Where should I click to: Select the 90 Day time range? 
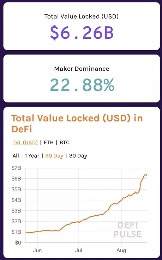pos(54,156)
